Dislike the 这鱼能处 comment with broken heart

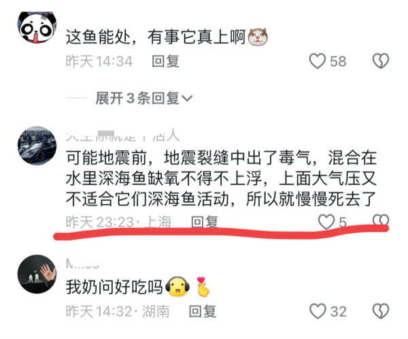pyautogui.click(x=381, y=61)
